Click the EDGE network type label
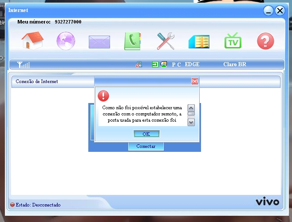The width and height of the screenshot is (292, 222). tap(192, 64)
